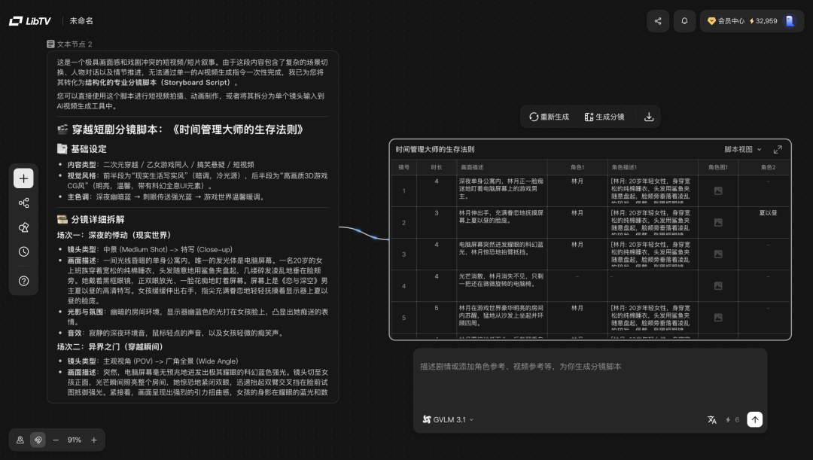This screenshot has width=813, height=460.
Task: Open the GVLM 3.1 model selector
Action: 449,420
